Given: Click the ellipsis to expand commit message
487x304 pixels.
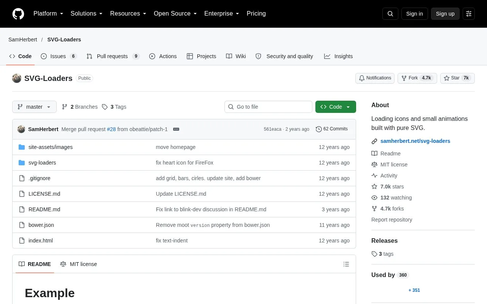Looking at the screenshot, I should pyautogui.click(x=176, y=129).
